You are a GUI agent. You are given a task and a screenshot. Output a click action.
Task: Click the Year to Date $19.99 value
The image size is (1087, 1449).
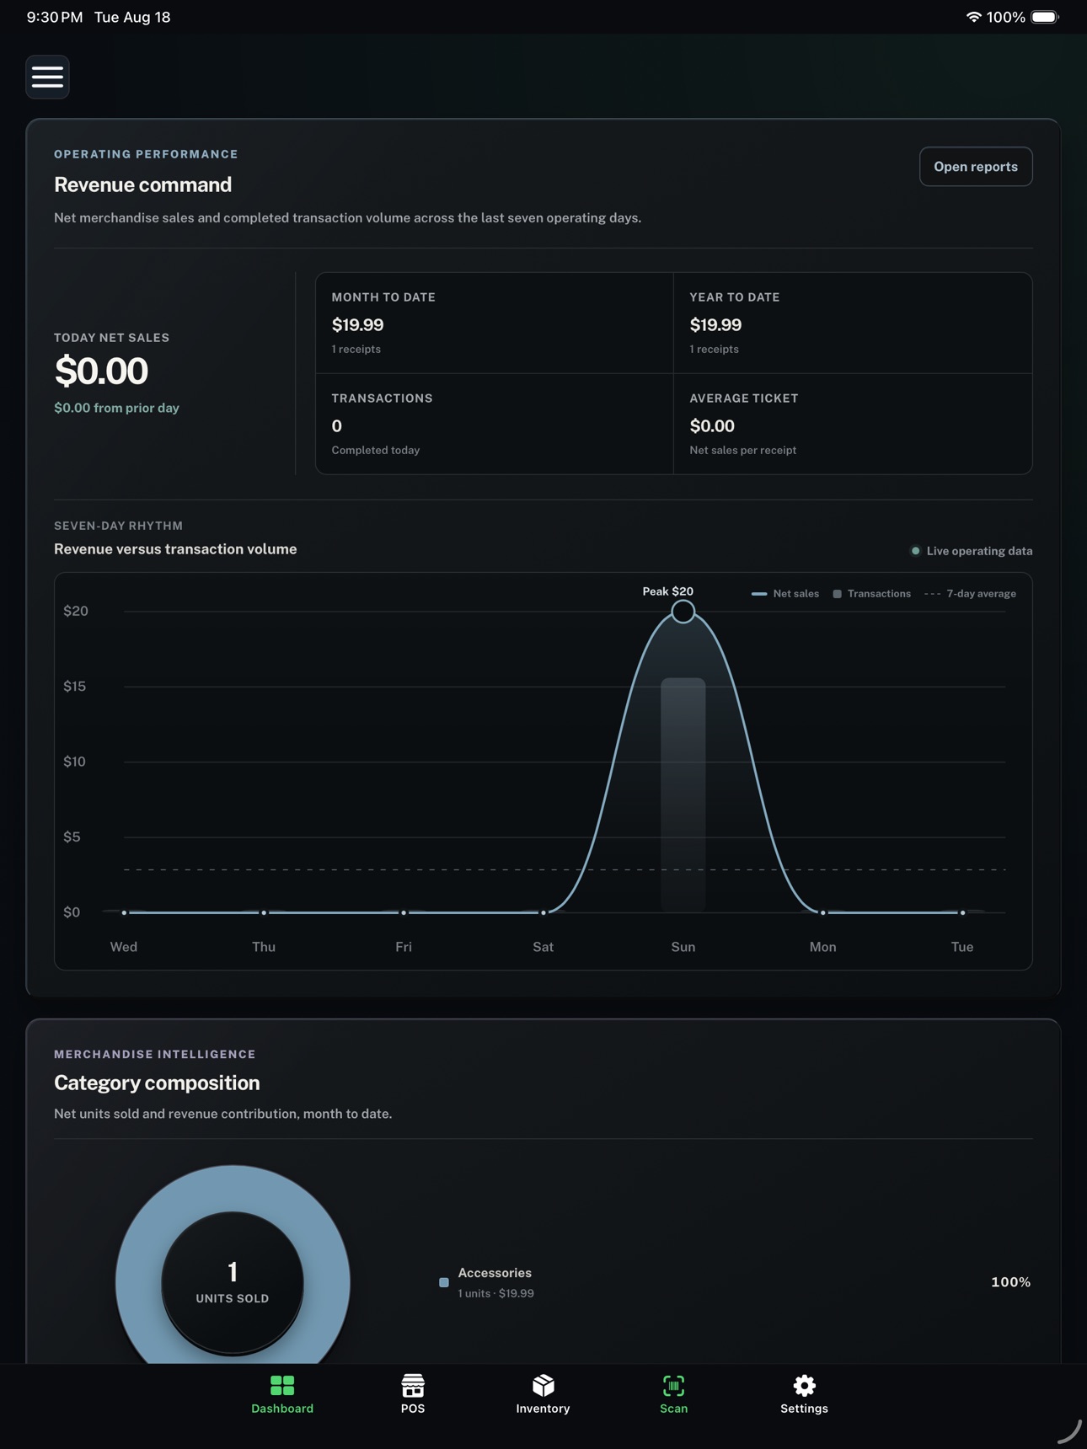tap(715, 325)
